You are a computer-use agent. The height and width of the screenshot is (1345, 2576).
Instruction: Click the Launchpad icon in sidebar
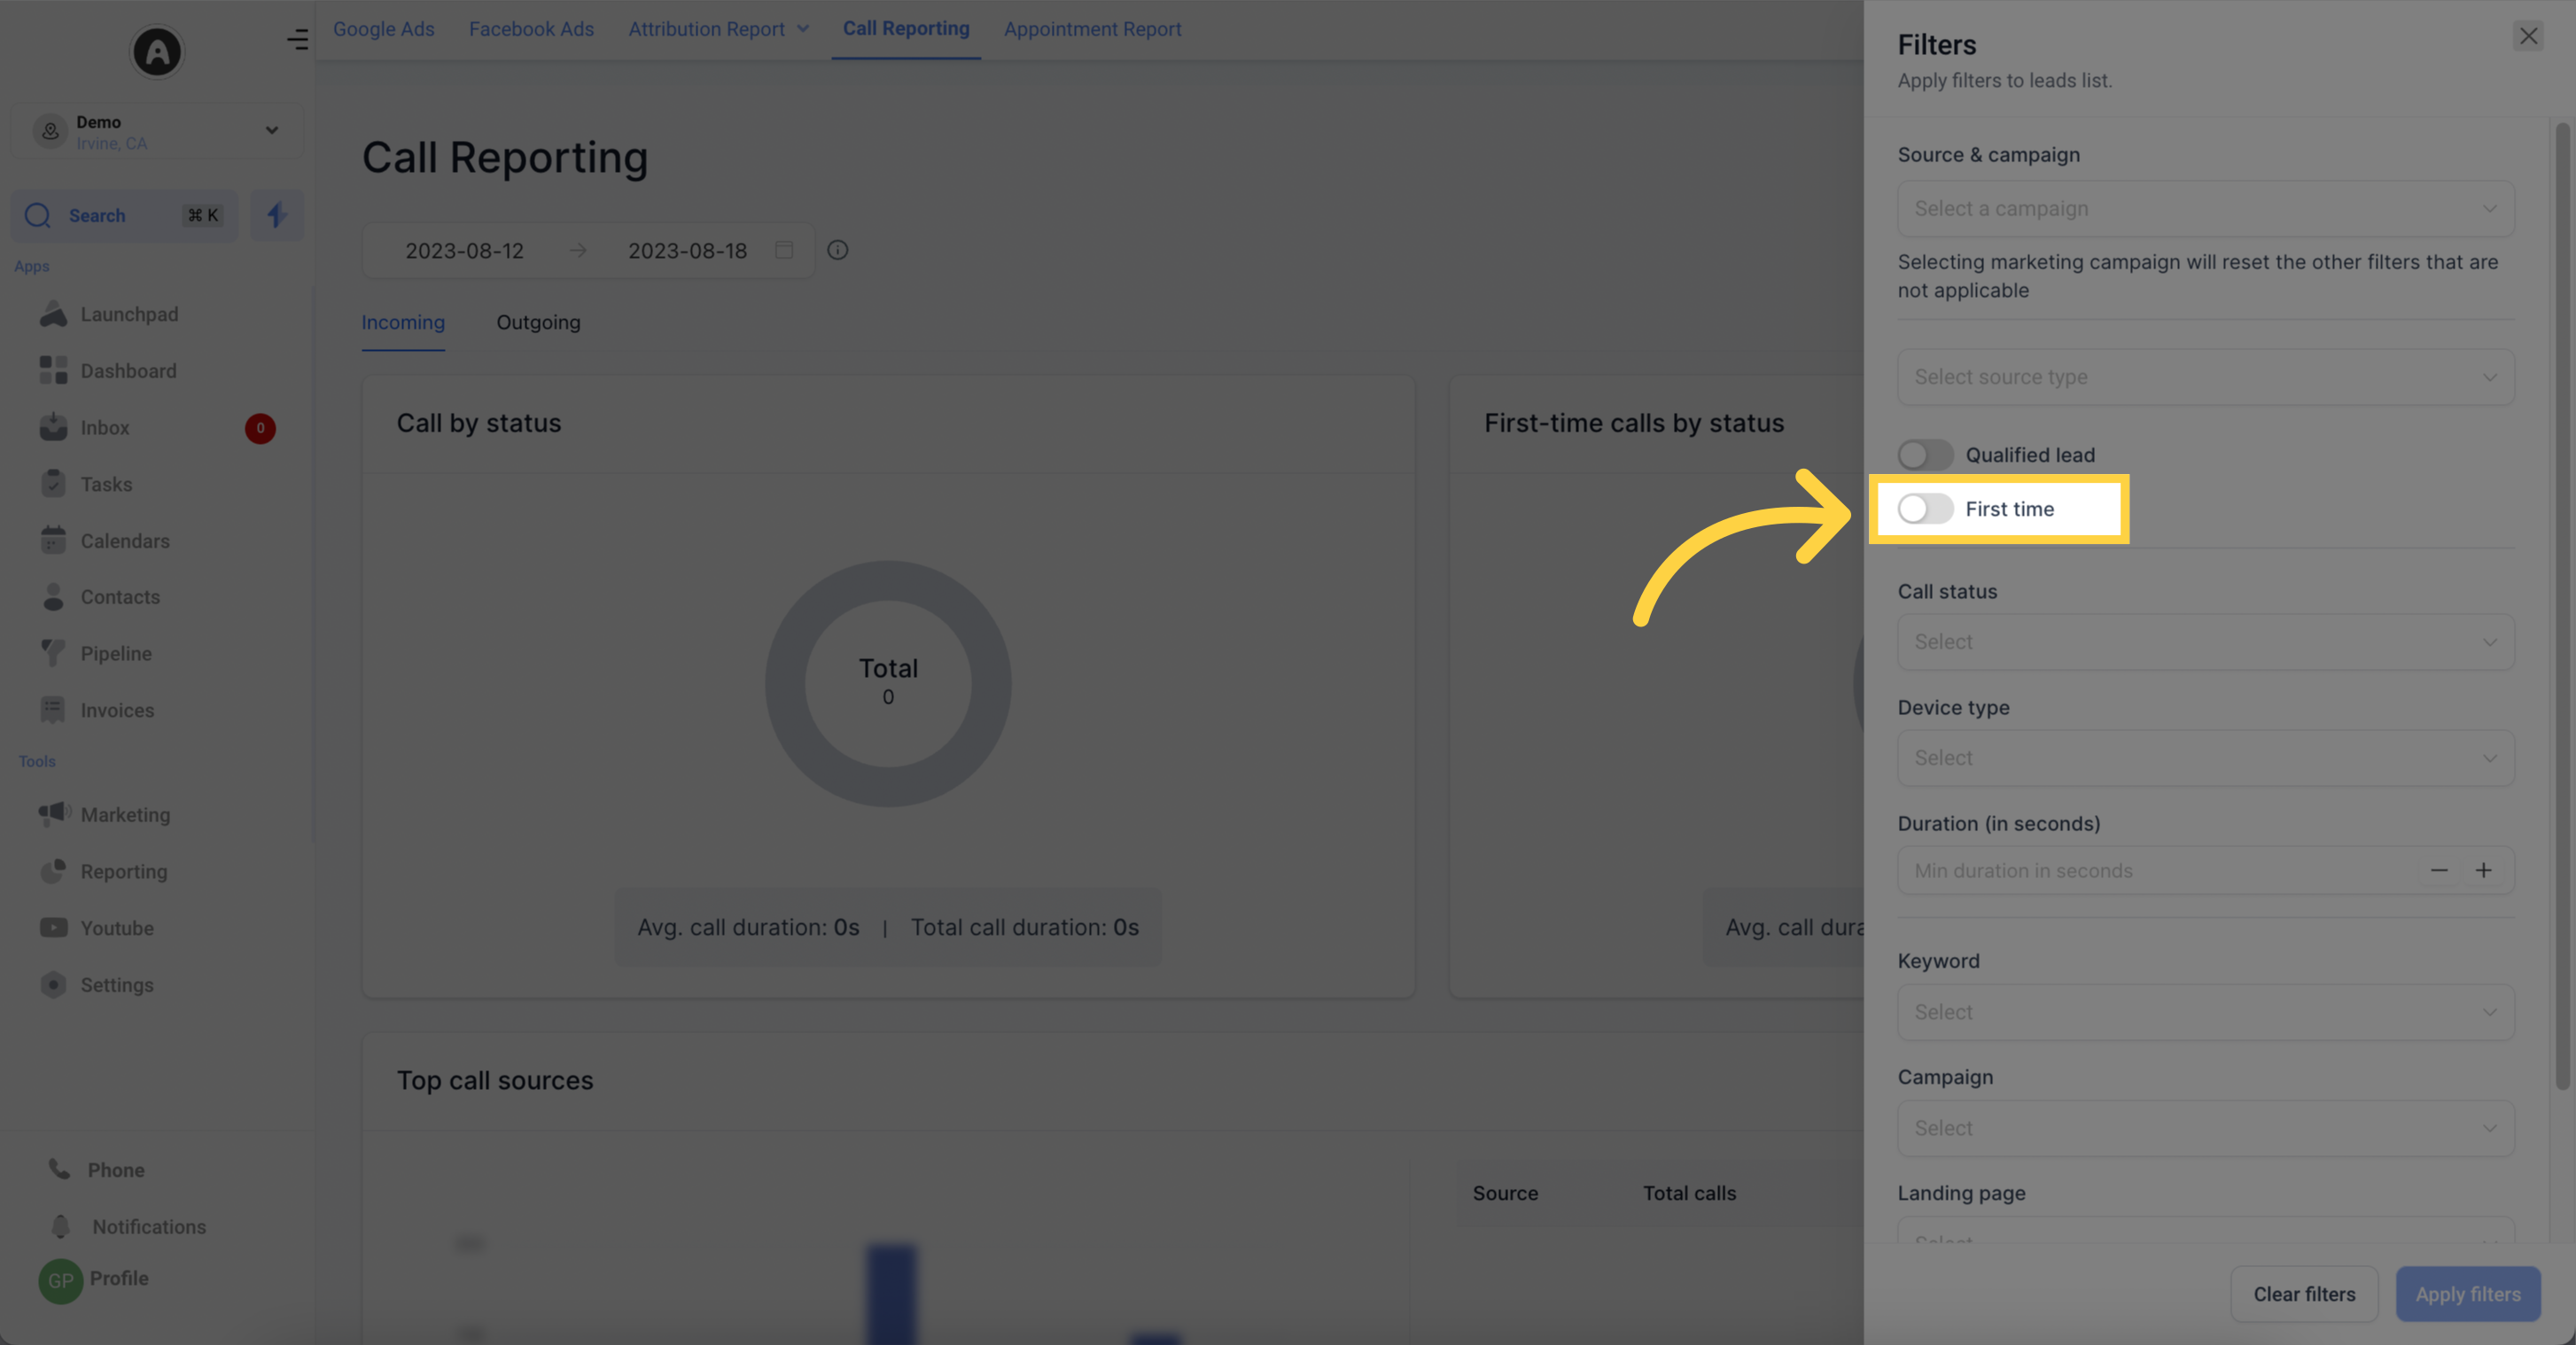point(53,314)
